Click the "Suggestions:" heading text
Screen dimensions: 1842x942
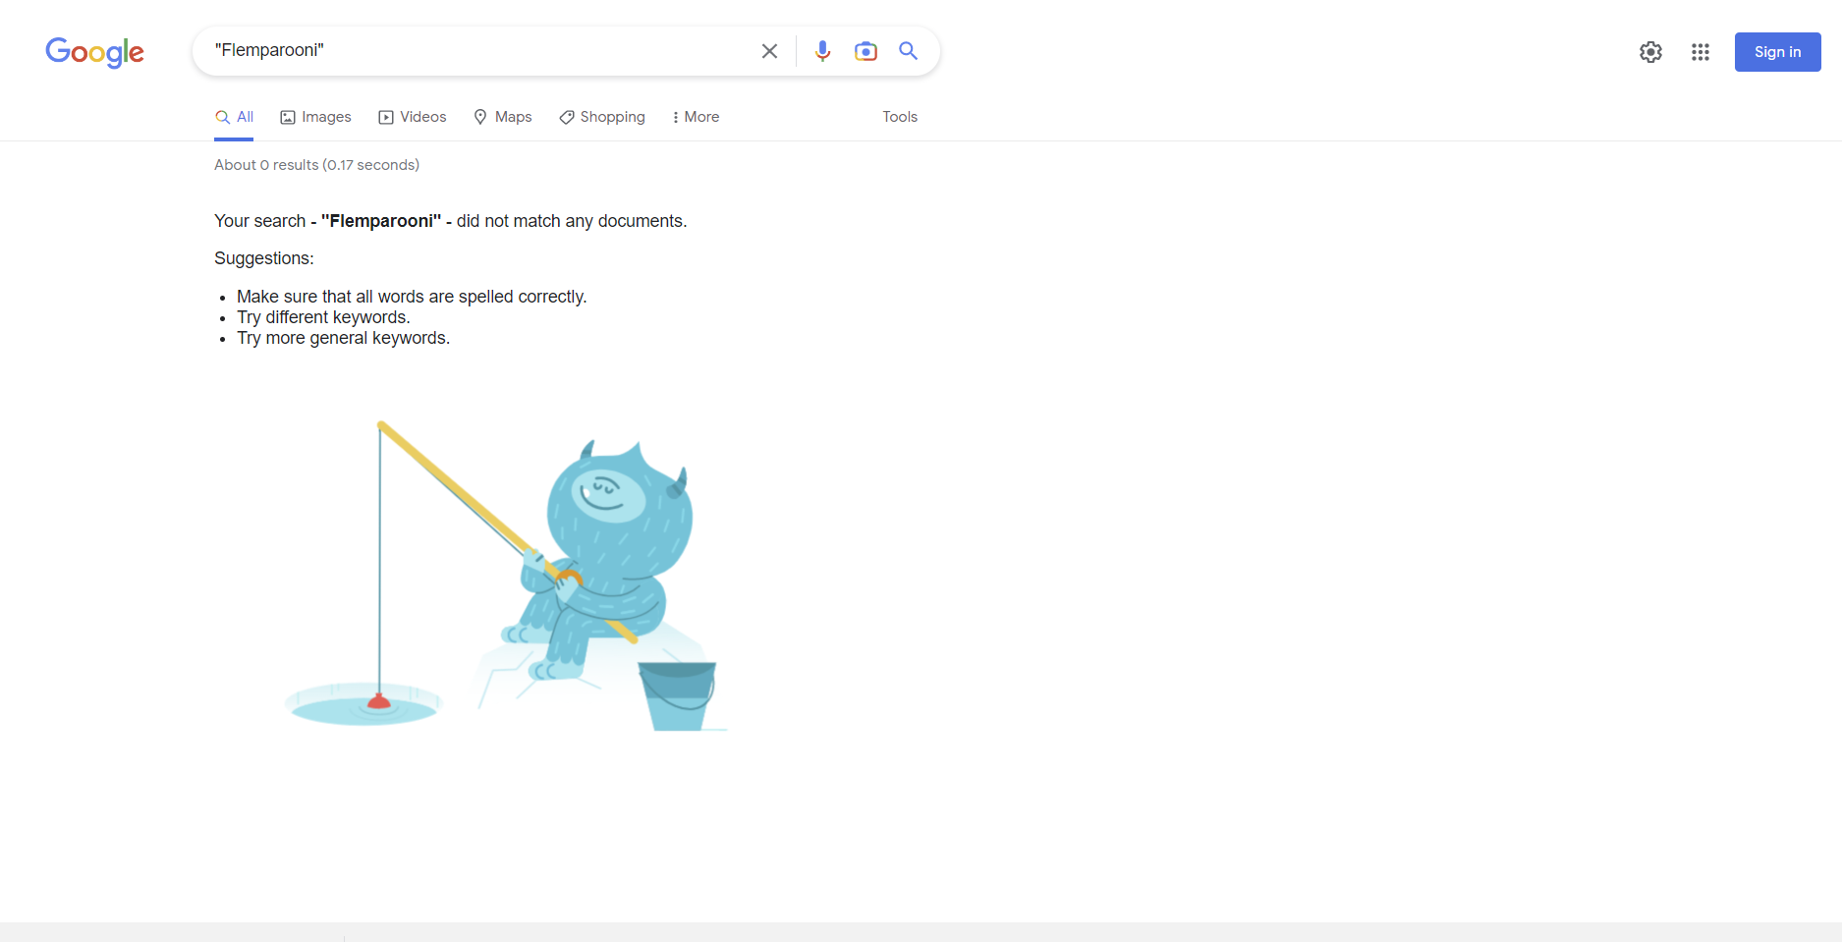[264, 258]
